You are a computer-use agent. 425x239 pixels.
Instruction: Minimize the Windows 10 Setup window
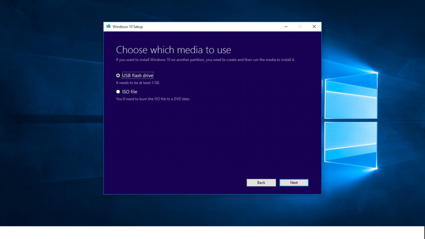click(x=286, y=27)
